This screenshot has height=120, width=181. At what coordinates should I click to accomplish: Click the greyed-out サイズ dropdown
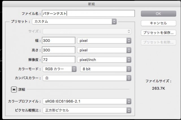click(x=87, y=31)
